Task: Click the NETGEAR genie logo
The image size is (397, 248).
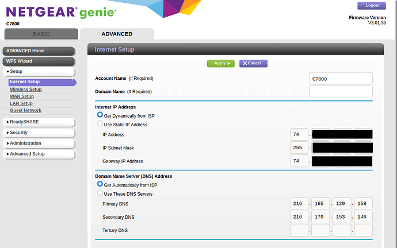Action: pos(61,13)
